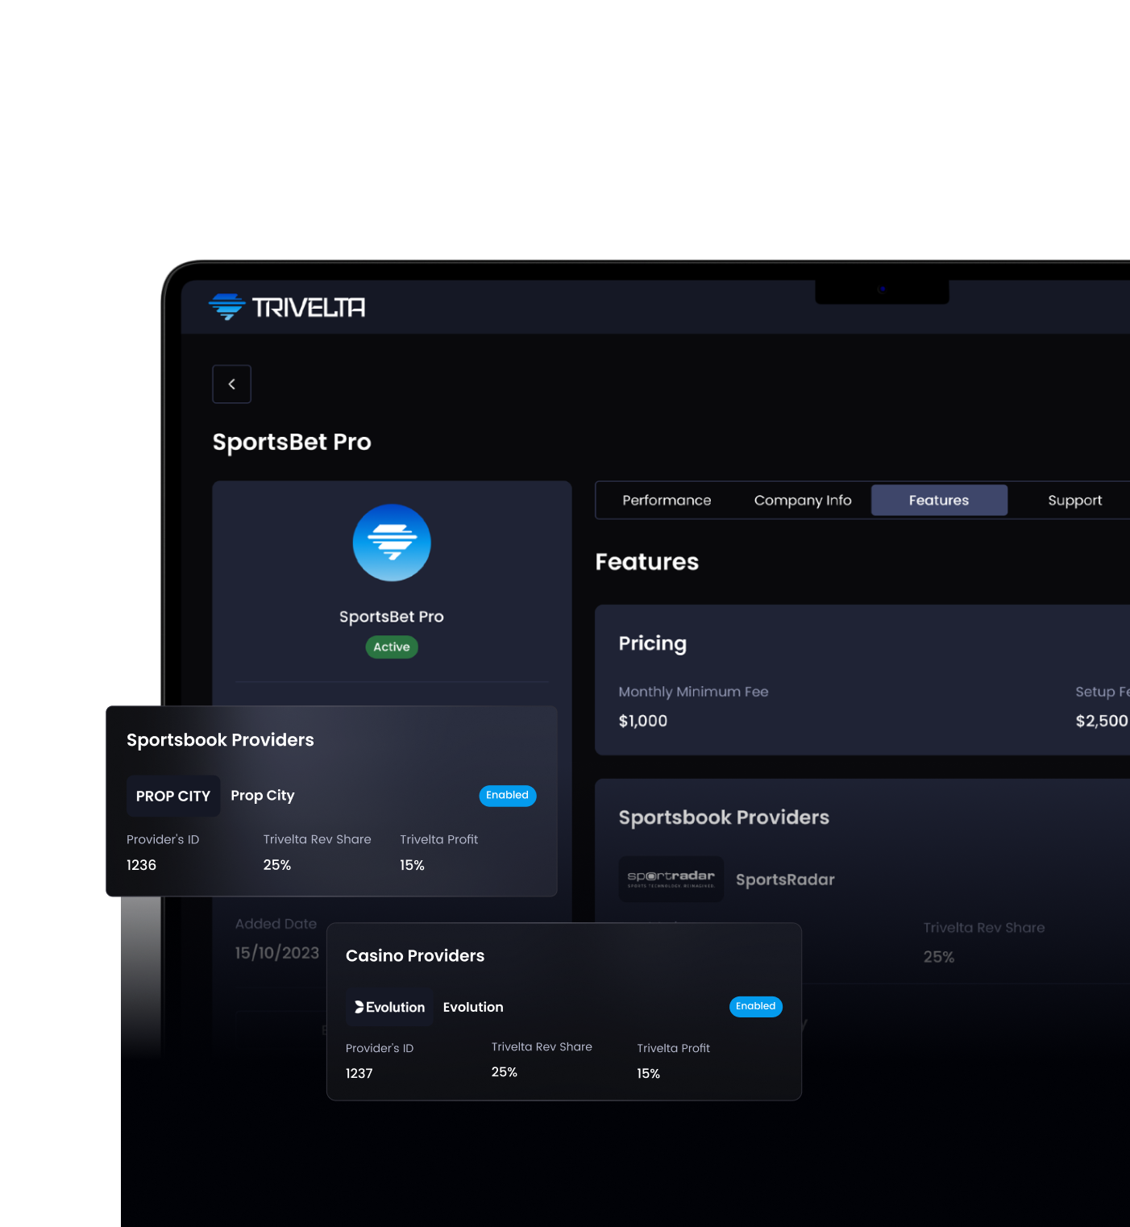The width and height of the screenshot is (1130, 1227).
Task: Click the Pricing card heading
Action: click(653, 643)
